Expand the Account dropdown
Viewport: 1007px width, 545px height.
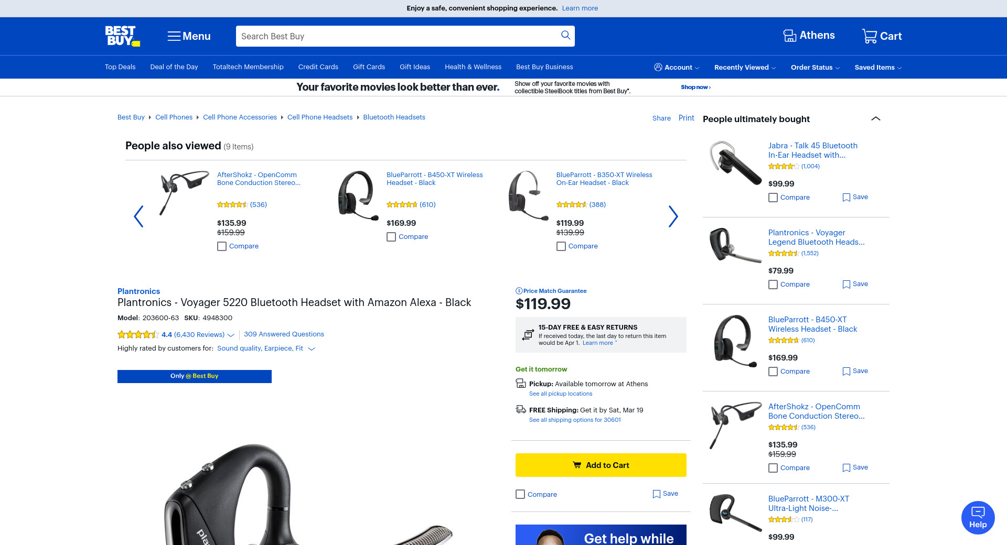[677, 67]
